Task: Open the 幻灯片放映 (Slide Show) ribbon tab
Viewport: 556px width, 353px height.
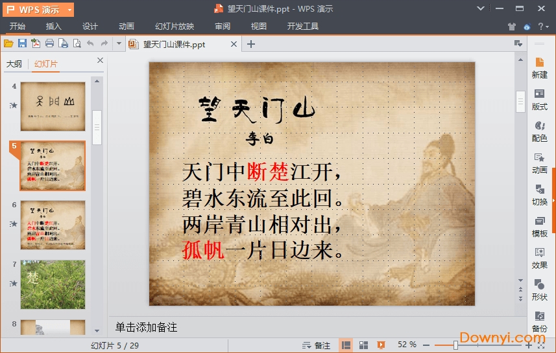Action: pyautogui.click(x=175, y=26)
